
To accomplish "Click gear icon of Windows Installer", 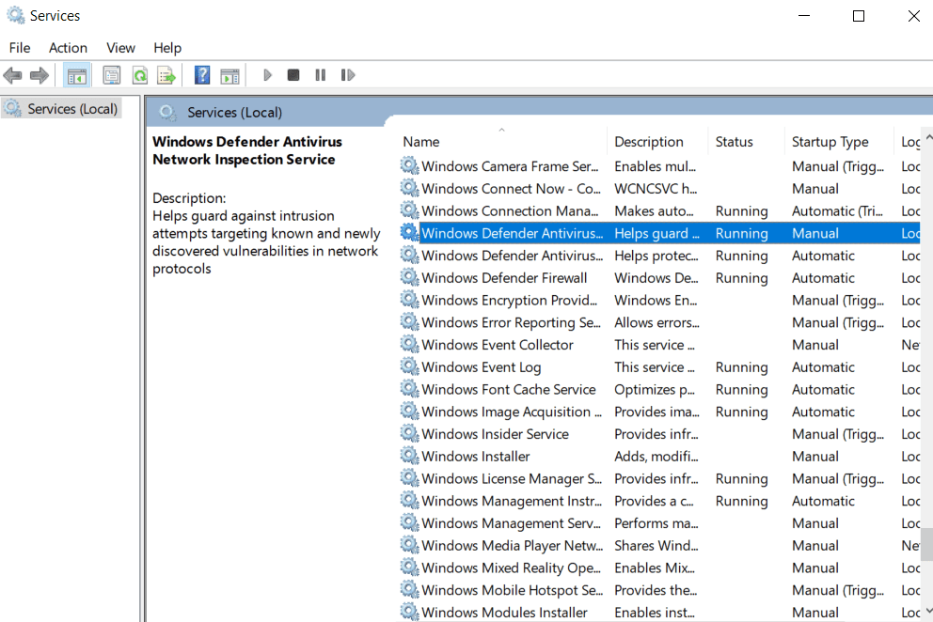I will (409, 456).
